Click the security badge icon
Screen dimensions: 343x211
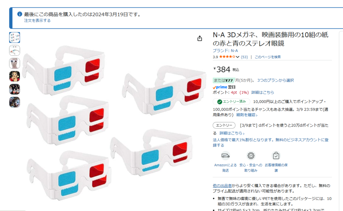(x=251, y=156)
